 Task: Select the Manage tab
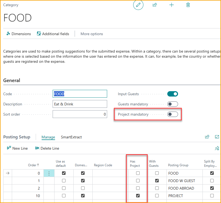pyautogui.click(x=48, y=137)
